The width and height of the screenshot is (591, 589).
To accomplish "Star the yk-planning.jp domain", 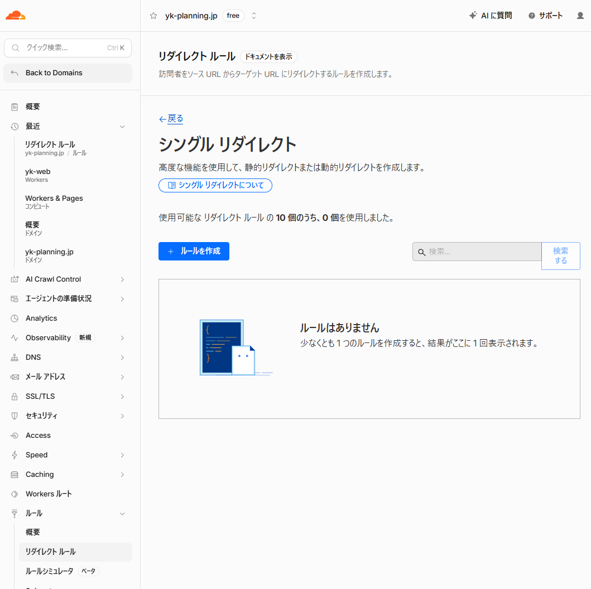I will coord(153,16).
